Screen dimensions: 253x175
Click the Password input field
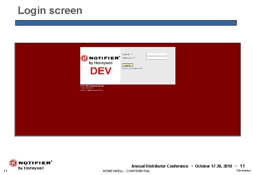156,58
